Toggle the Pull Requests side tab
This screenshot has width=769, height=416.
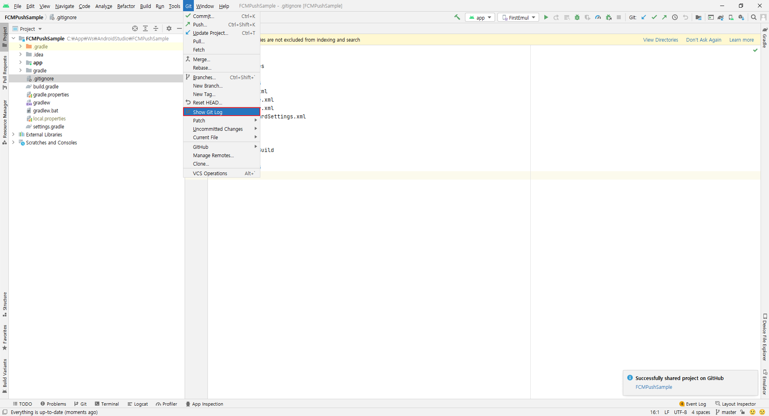[x=4, y=72]
